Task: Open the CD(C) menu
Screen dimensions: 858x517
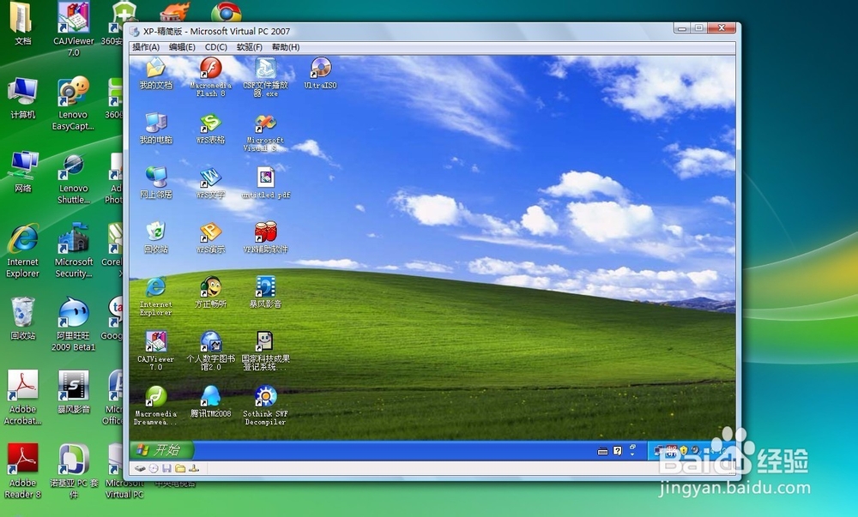Action: click(215, 47)
